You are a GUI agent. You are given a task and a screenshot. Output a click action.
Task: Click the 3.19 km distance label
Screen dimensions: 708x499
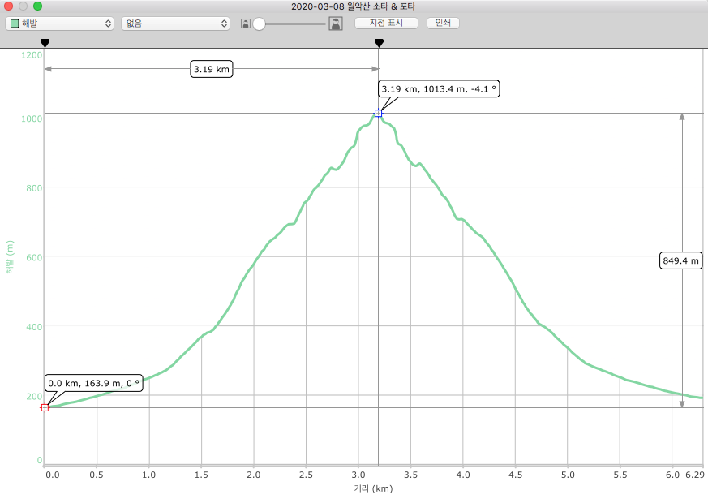212,70
